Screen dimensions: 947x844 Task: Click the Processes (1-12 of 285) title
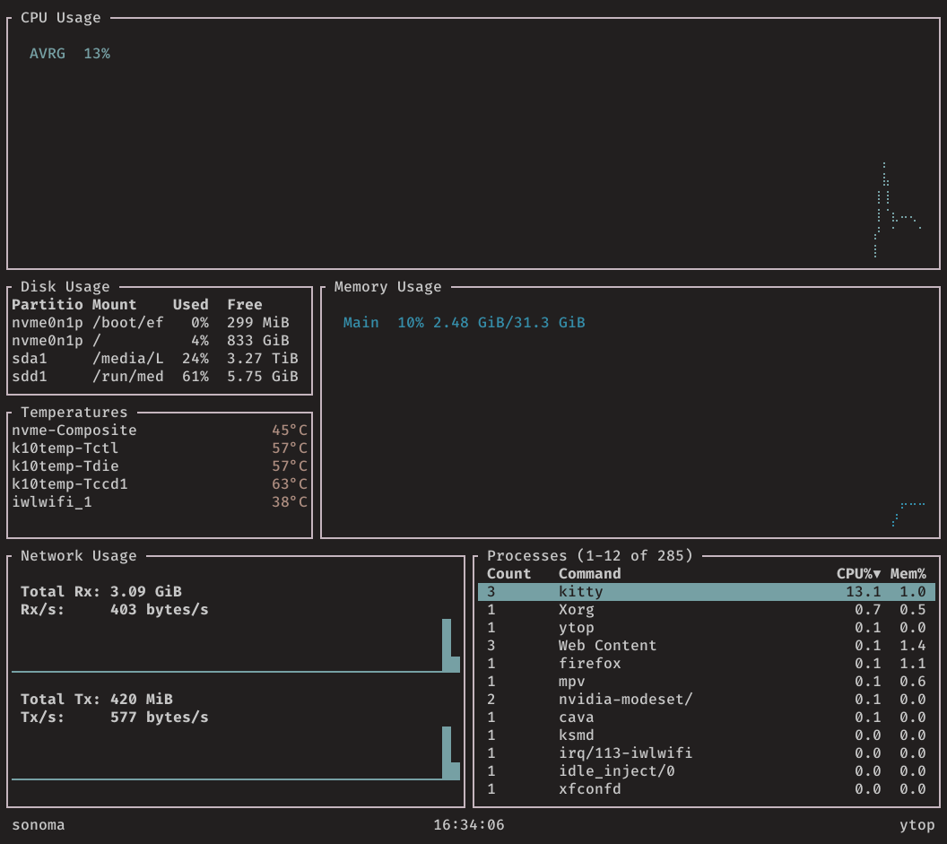coord(589,555)
